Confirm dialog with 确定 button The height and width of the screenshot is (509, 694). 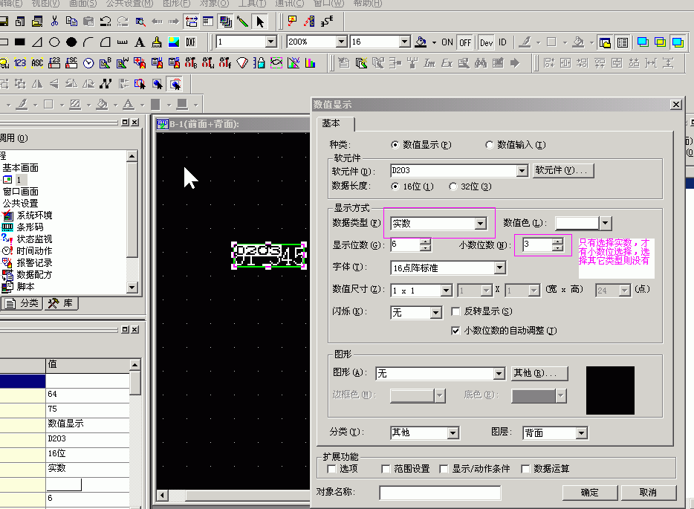pyautogui.click(x=589, y=493)
